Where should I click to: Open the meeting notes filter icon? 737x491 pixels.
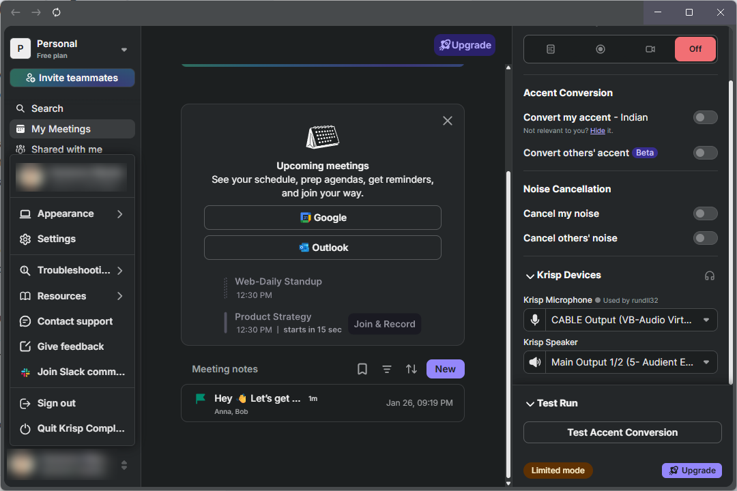387,369
